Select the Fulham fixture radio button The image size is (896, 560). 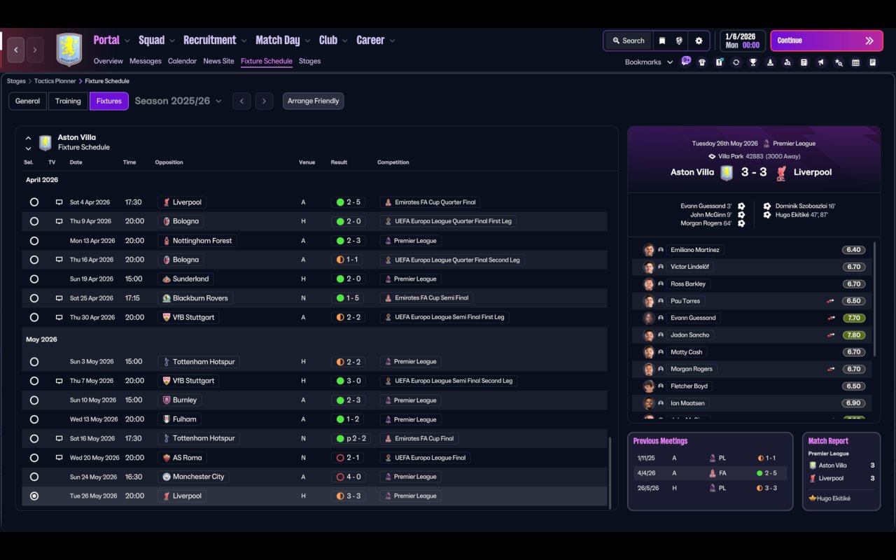click(34, 419)
